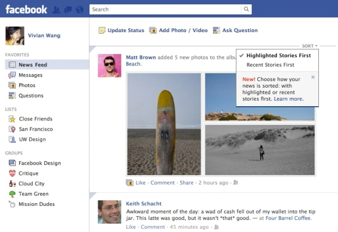Click highlight corner flag on Keith's story
The height and width of the screenshot is (232, 338).
pos(92,195)
